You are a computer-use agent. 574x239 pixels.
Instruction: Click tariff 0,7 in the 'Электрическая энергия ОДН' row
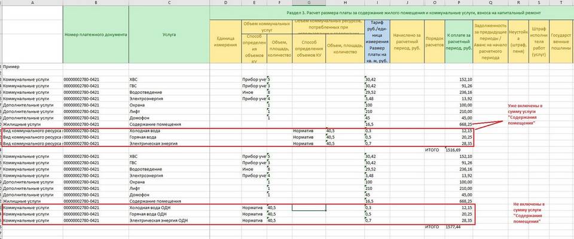[377, 220]
